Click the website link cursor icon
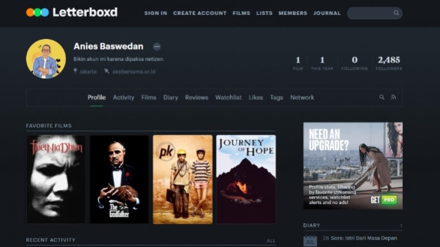This screenshot has height=247, width=440. 107,71
